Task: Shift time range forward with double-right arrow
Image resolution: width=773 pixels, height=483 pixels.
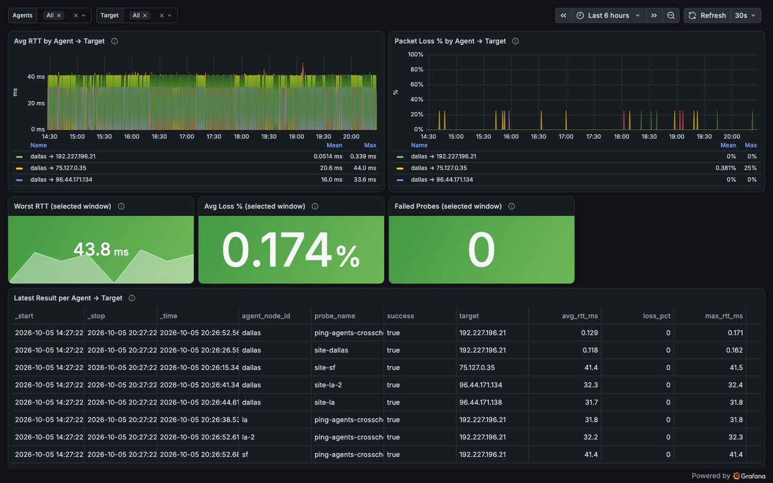Action: pos(654,15)
